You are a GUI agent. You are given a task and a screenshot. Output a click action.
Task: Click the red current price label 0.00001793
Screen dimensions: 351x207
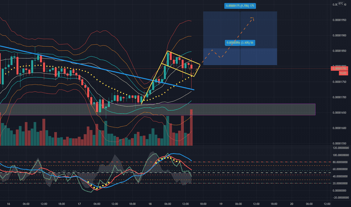tap(339, 69)
